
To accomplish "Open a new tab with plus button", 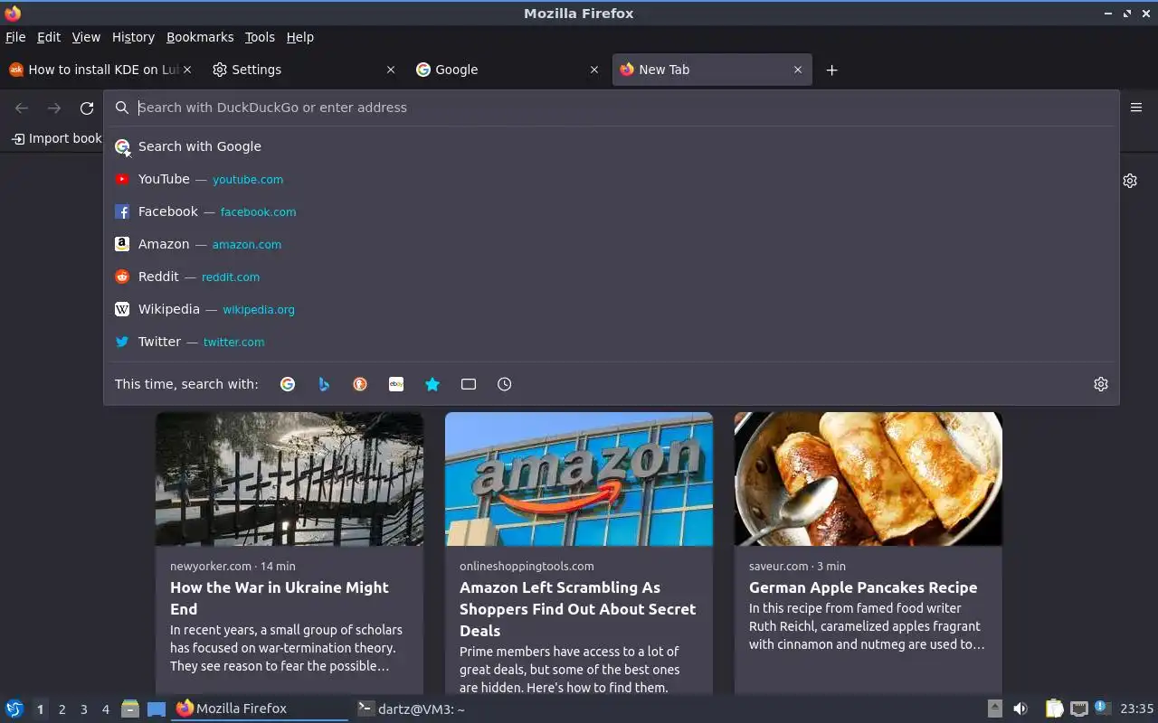I will point(832,70).
